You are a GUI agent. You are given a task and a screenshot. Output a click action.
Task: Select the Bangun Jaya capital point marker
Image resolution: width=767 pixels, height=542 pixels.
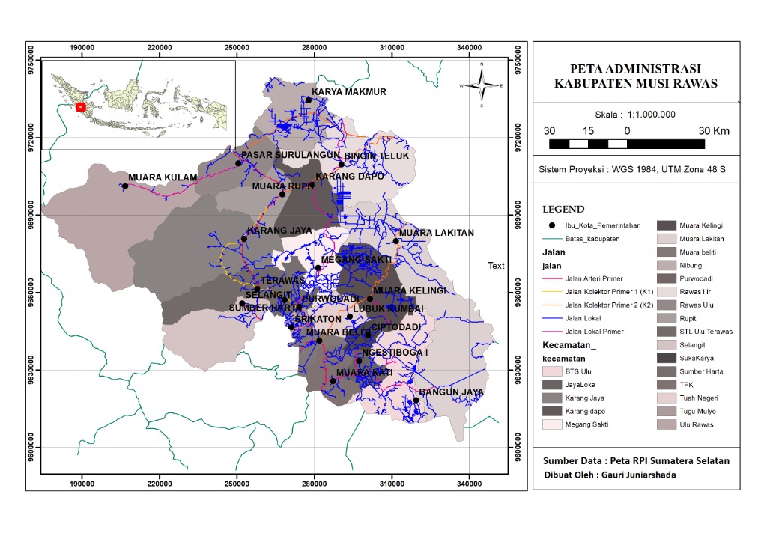tap(416, 401)
